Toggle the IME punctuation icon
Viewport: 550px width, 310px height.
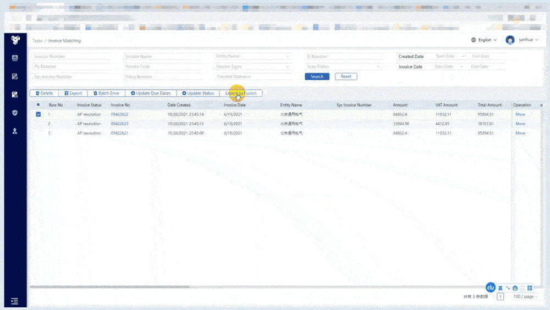pyautogui.click(x=508, y=288)
